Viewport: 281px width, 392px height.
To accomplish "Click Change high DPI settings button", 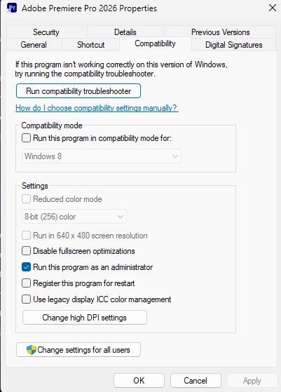I will (85, 318).
